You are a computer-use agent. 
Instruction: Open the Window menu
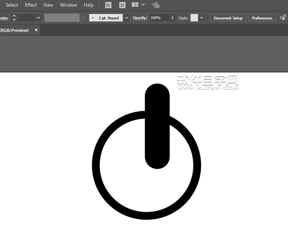68,5
